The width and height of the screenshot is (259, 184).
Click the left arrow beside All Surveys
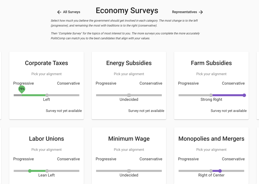pos(59,12)
